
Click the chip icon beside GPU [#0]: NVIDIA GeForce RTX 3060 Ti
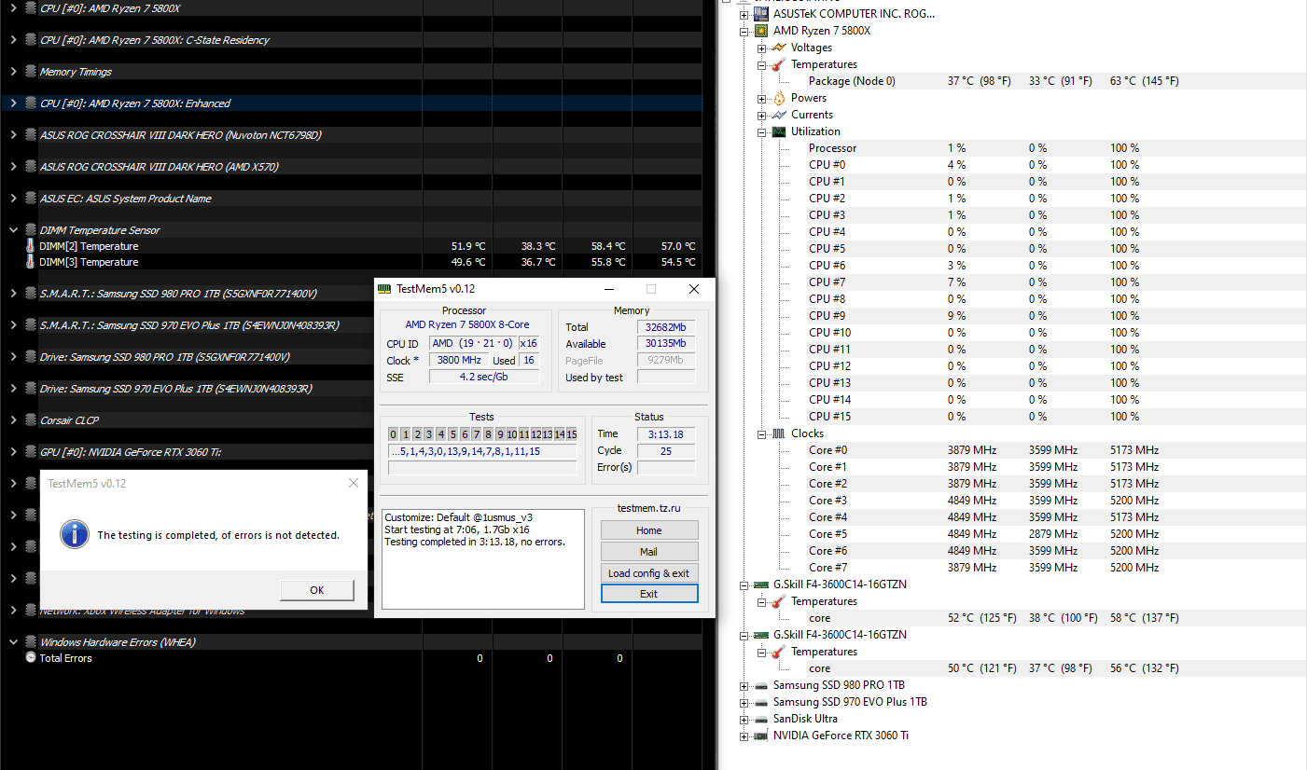pos(31,452)
